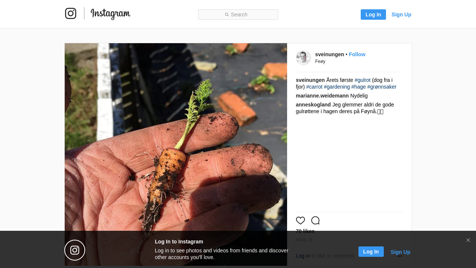Click the top Sign Up link
476x268 pixels.
(x=401, y=15)
